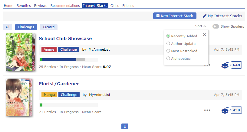Click the plus icon on New Interest Stack

(158, 16)
